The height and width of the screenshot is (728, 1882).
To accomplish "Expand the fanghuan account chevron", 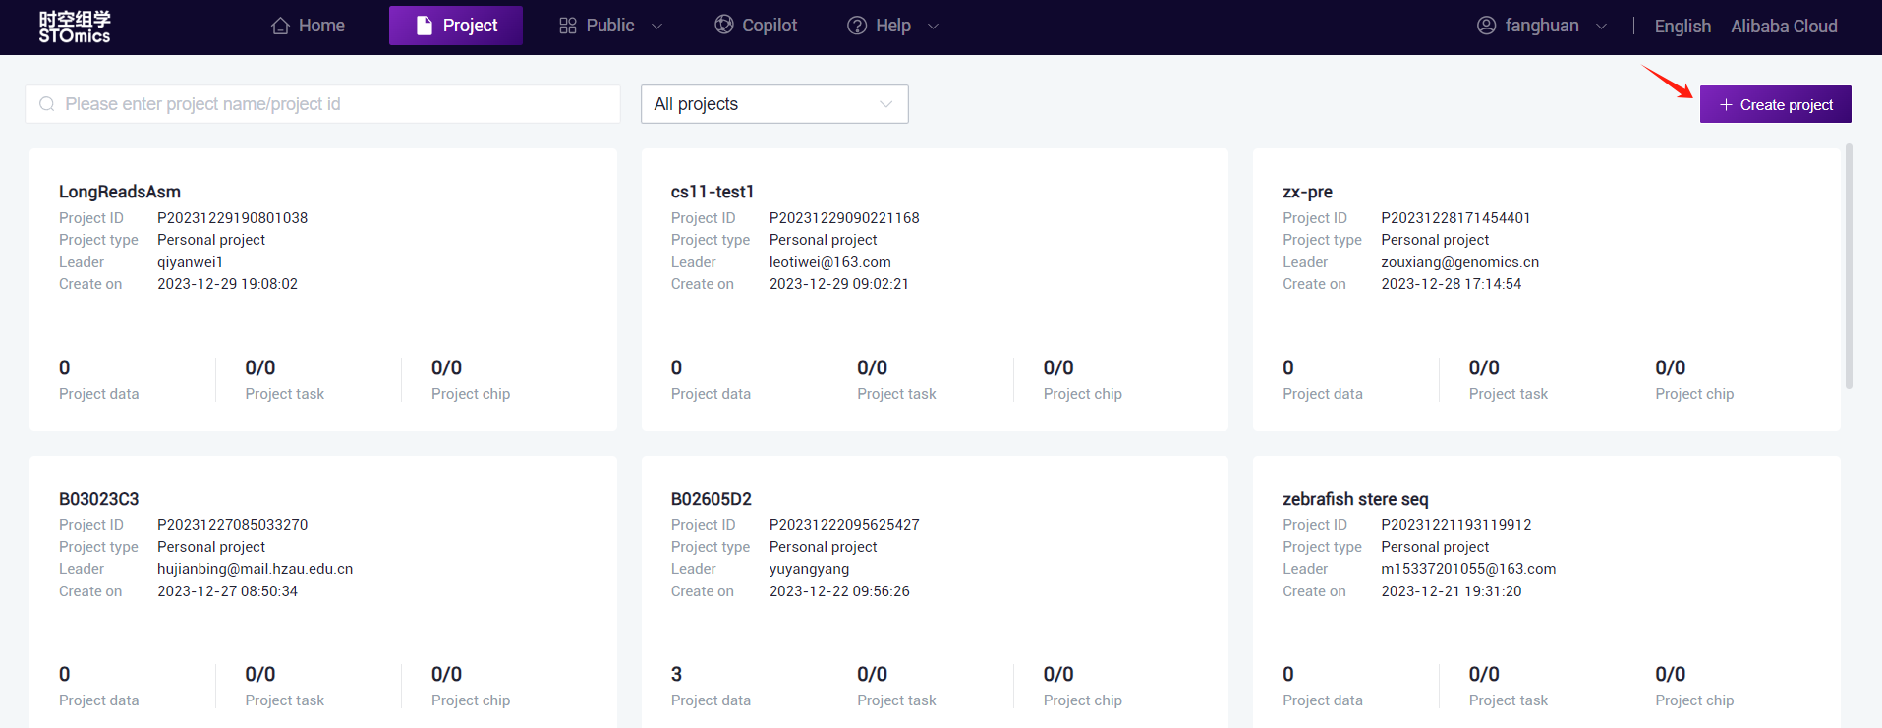I will click(x=1602, y=27).
